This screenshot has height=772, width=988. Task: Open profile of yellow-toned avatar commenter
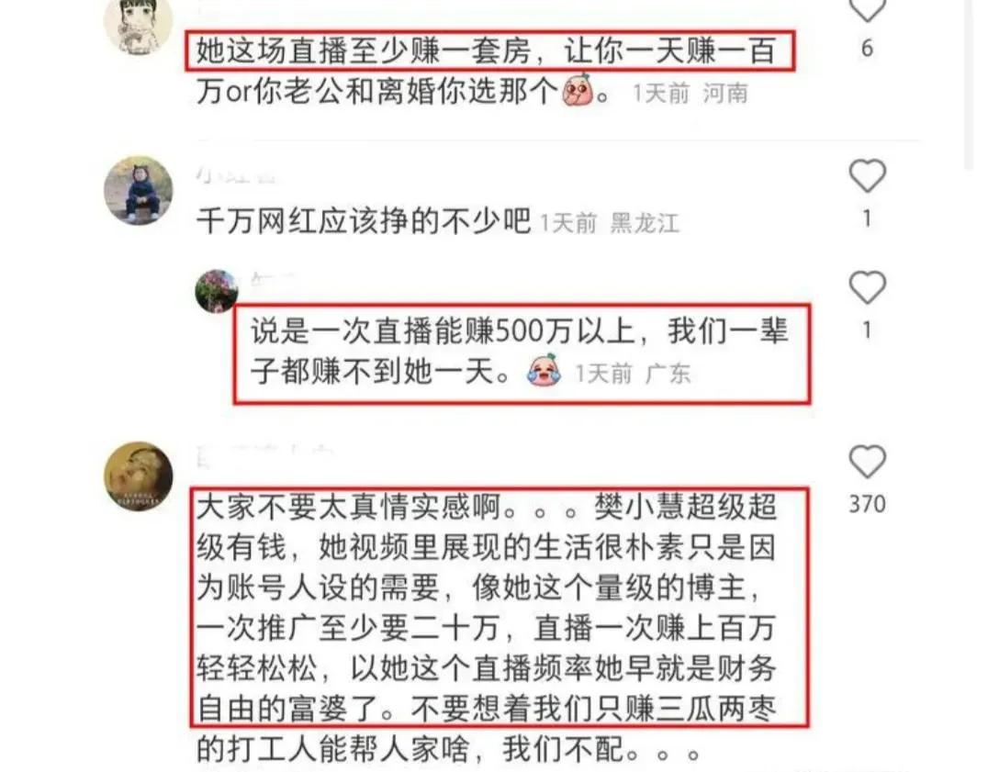pyautogui.click(x=138, y=476)
